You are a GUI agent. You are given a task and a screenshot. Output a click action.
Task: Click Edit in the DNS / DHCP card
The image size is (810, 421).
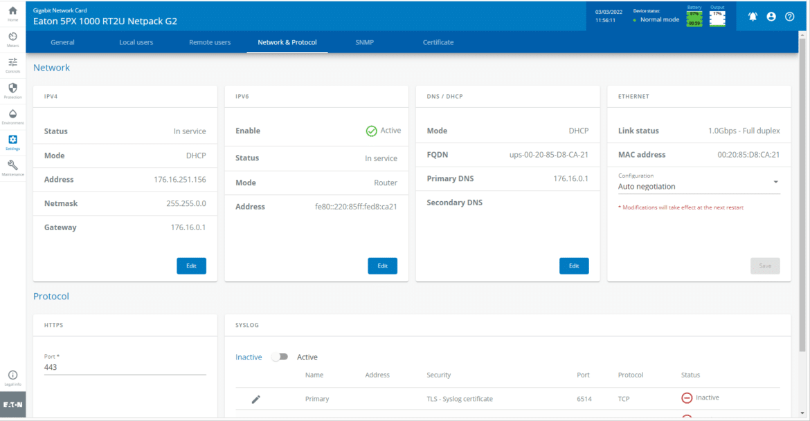pos(574,265)
